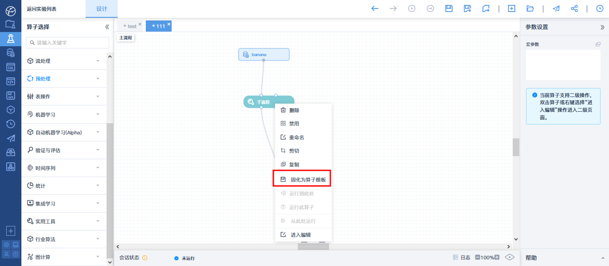Click the clock schedule icon at top right
The image size is (609, 266).
coord(600,8)
